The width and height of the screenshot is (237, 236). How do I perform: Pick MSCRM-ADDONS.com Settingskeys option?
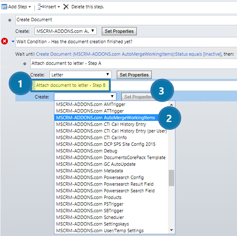[x=111, y=224]
